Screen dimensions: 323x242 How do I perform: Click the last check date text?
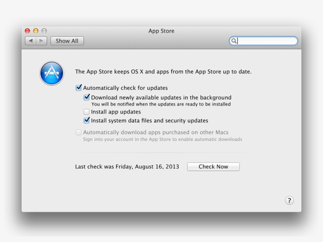coord(127,166)
